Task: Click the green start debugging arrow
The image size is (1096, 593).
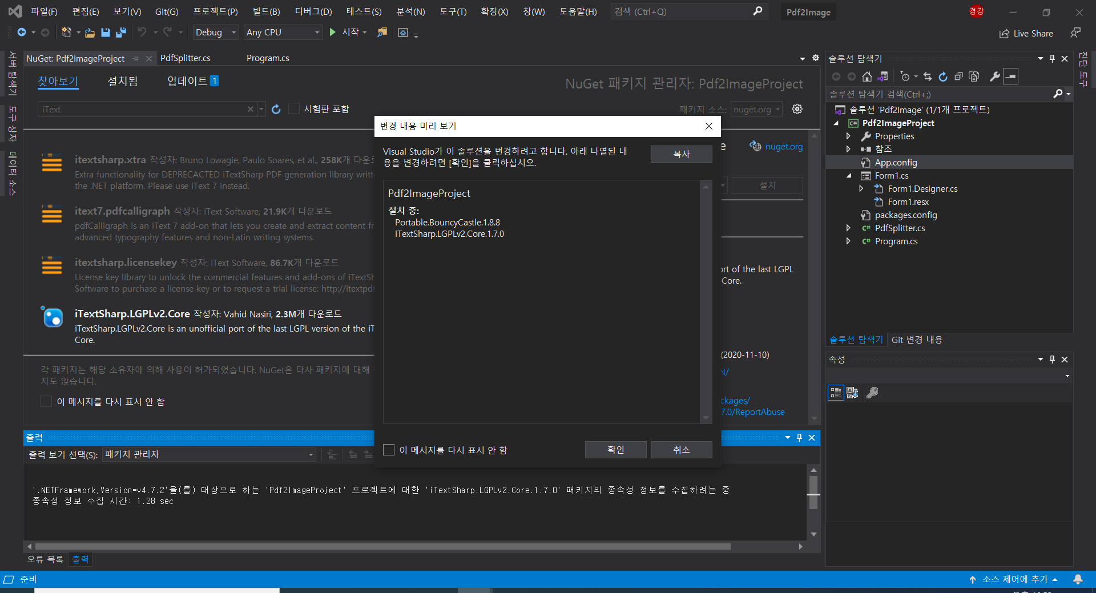Action: click(333, 33)
